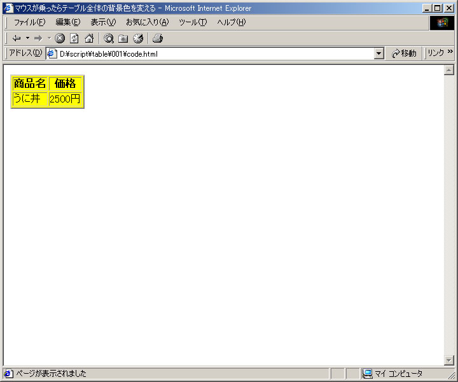Click the 2500円 table cell
The height and width of the screenshot is (382, 458).
coord(65,99)
